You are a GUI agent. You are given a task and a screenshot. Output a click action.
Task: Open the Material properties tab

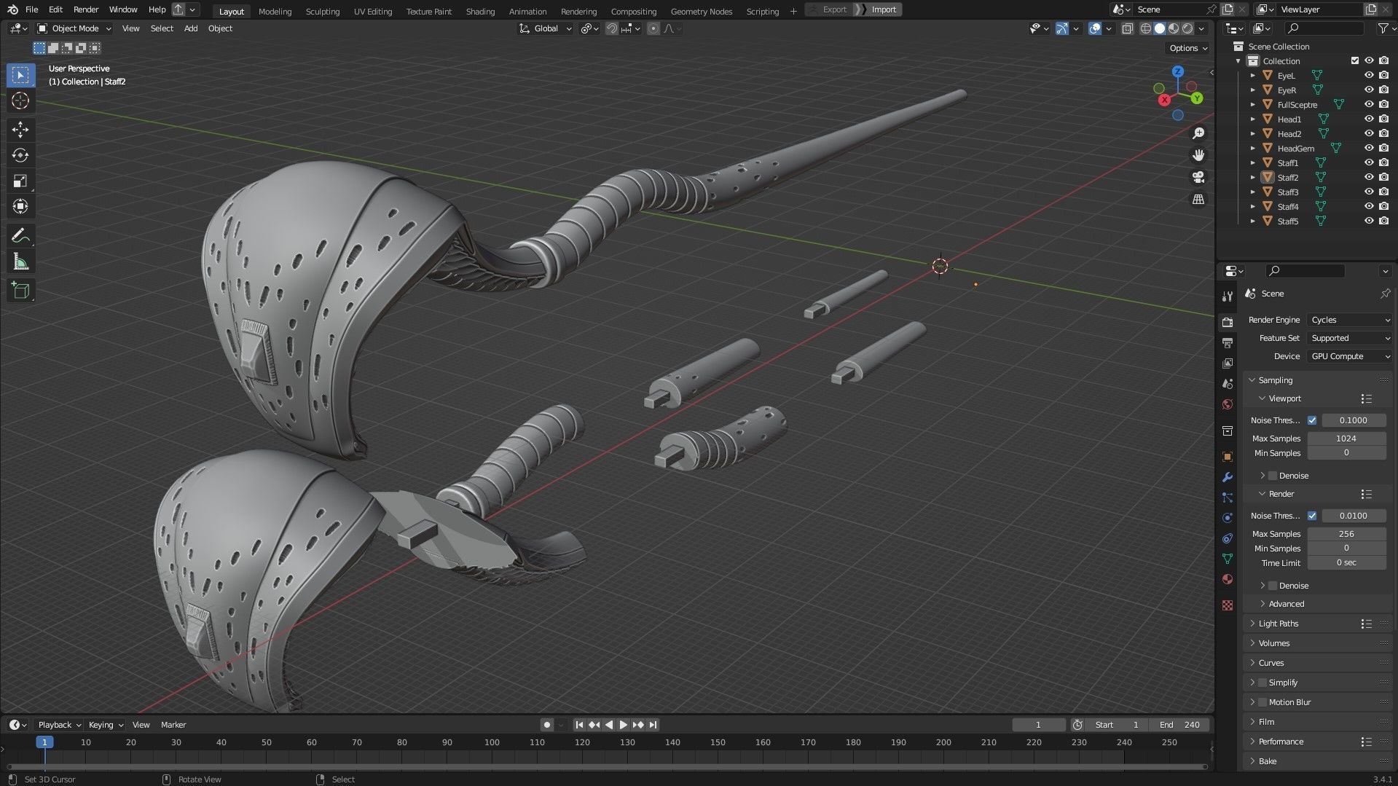(x=1228, y=579)
